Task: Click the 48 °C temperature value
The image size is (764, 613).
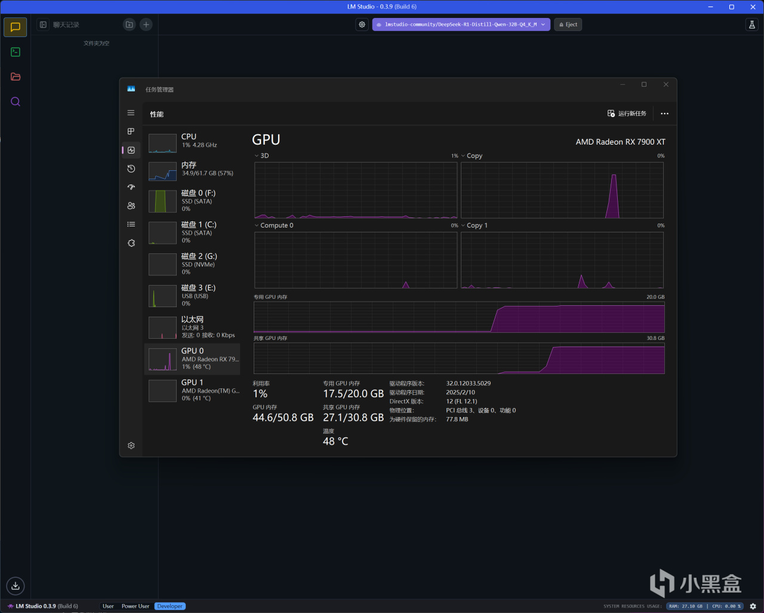Action: 335,442
